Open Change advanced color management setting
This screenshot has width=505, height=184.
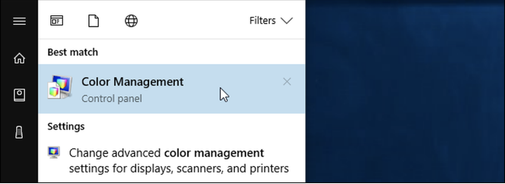pos(166,153)
